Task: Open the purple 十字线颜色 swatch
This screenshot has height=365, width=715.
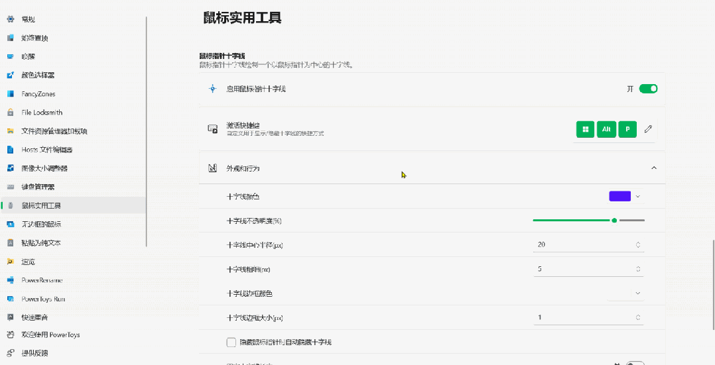Action: pos(619,196)
